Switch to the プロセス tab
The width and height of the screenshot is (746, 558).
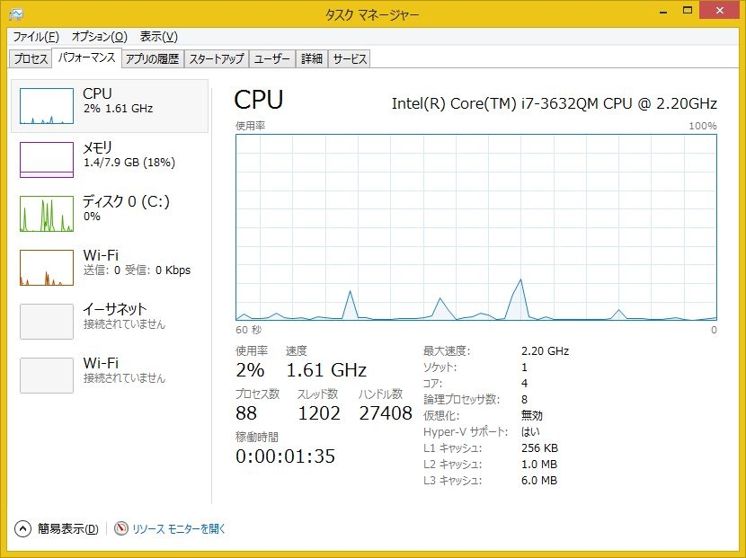(31, 59)
